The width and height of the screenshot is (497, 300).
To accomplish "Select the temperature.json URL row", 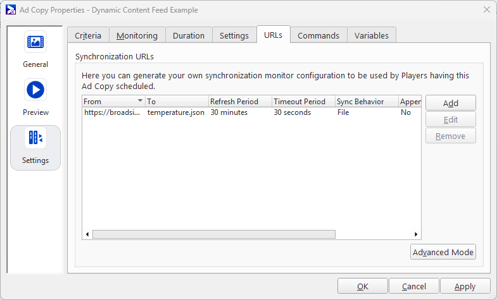I will tap(175, 112).
